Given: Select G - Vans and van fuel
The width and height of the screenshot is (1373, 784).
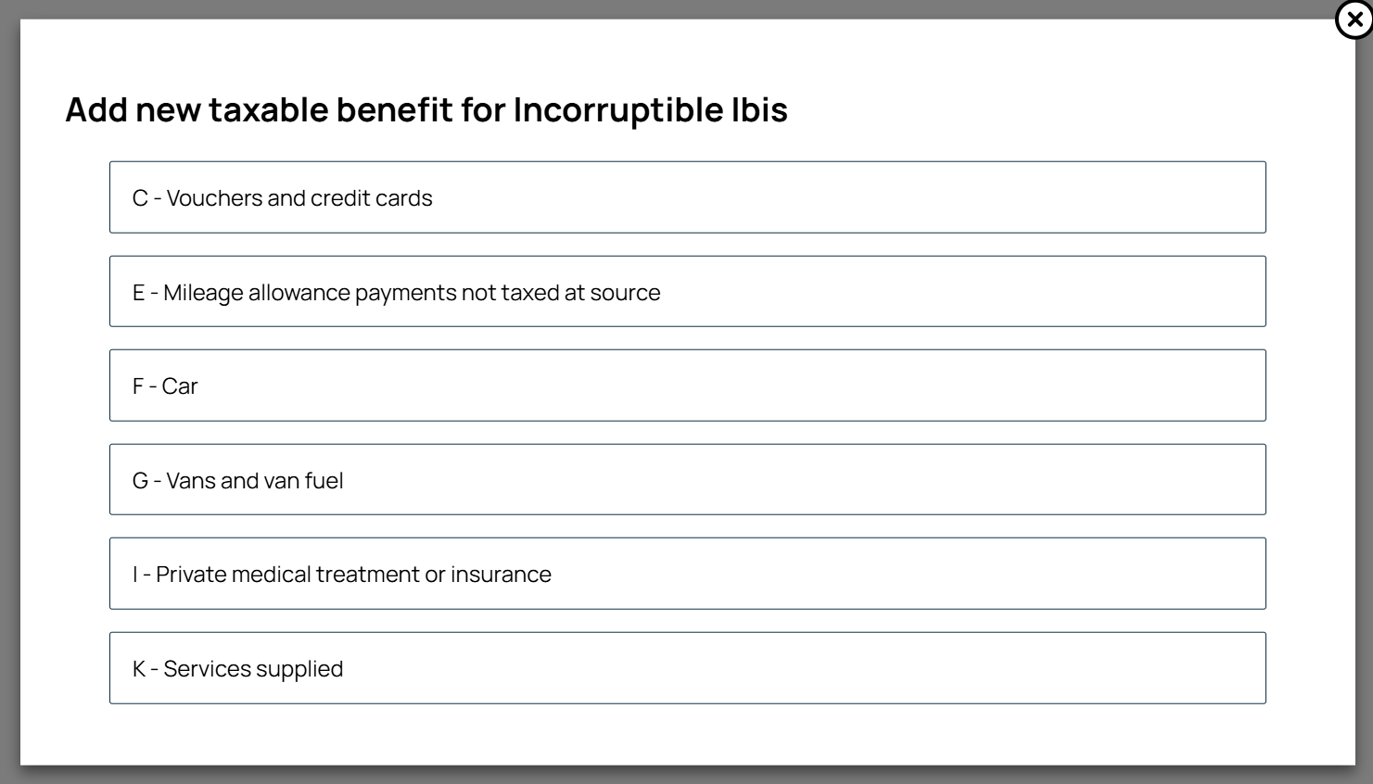Looking at the screenshot, I should point(687,480).
